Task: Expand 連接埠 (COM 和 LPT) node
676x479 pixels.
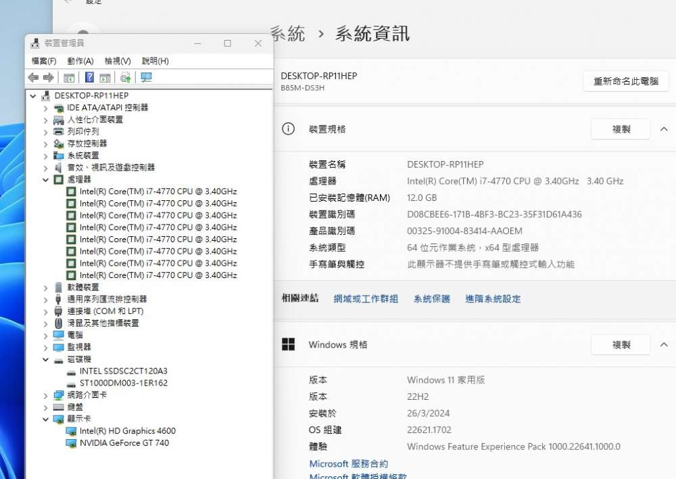Action: point(46,311)
